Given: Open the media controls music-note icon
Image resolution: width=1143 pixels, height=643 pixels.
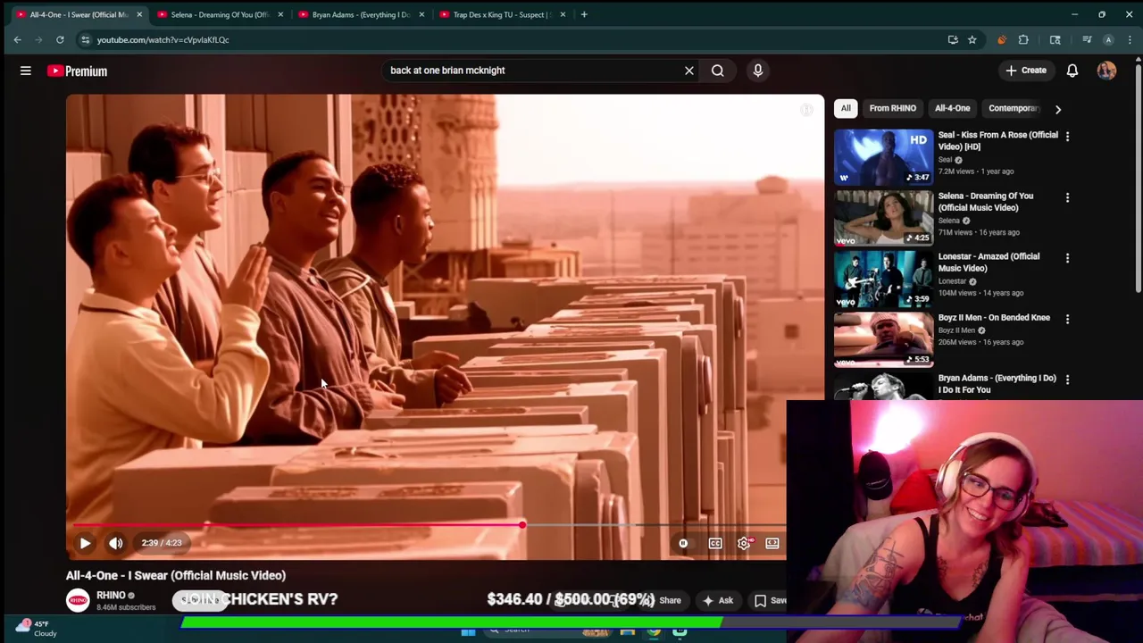Looking at the screenshot, I should click(1087, 39).
